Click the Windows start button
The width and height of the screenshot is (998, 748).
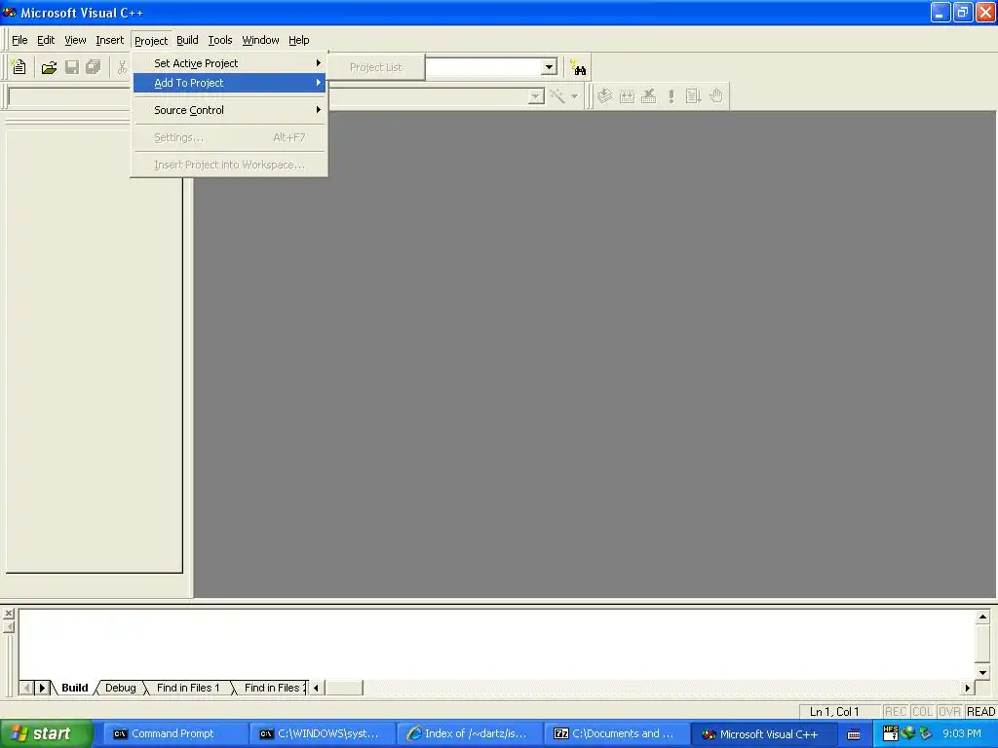46,733
